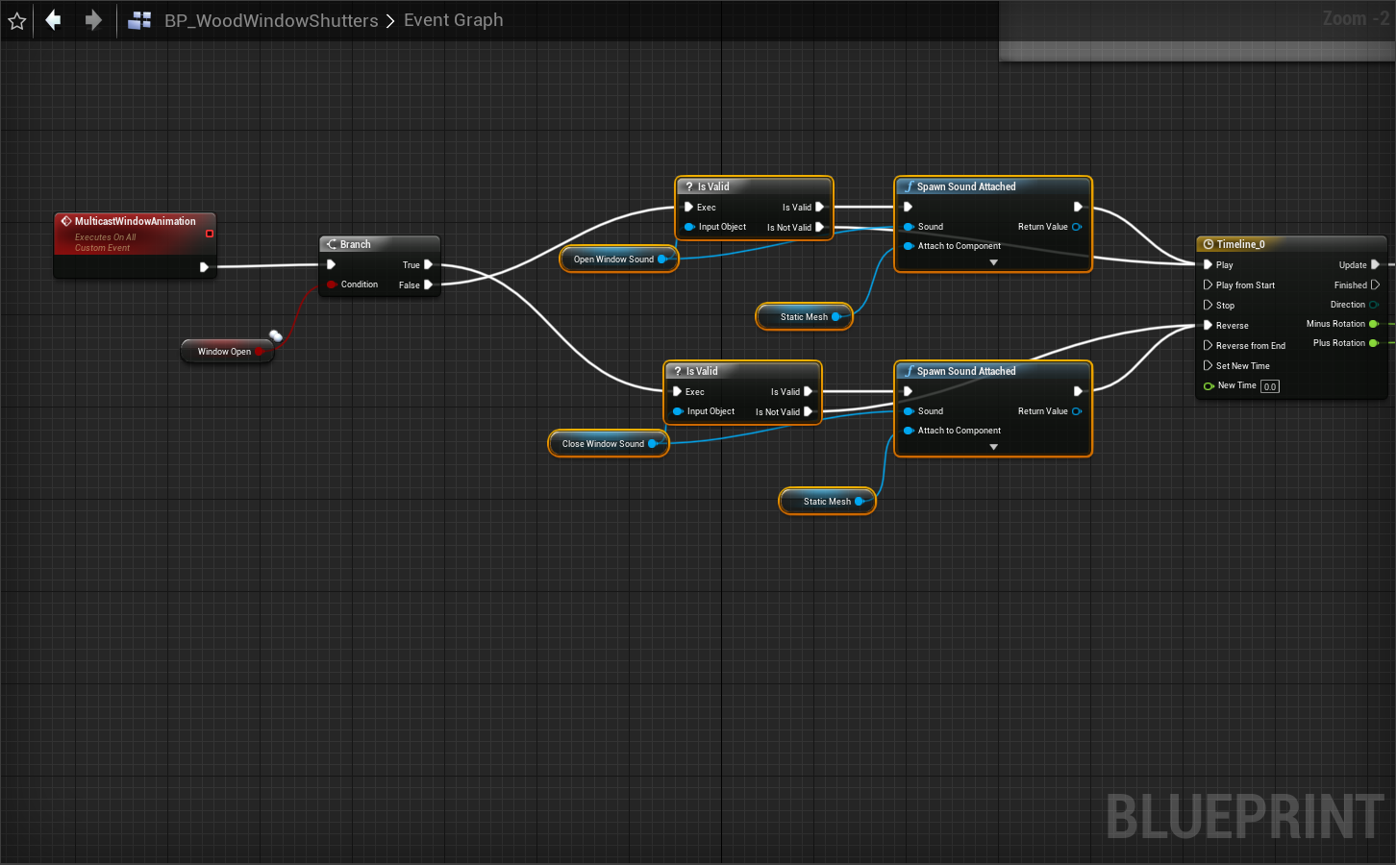The width and height of the screenshot is (1396, 865).
Task: Expand the upper Spawn Sound Attached node
Action: (993, 262)
